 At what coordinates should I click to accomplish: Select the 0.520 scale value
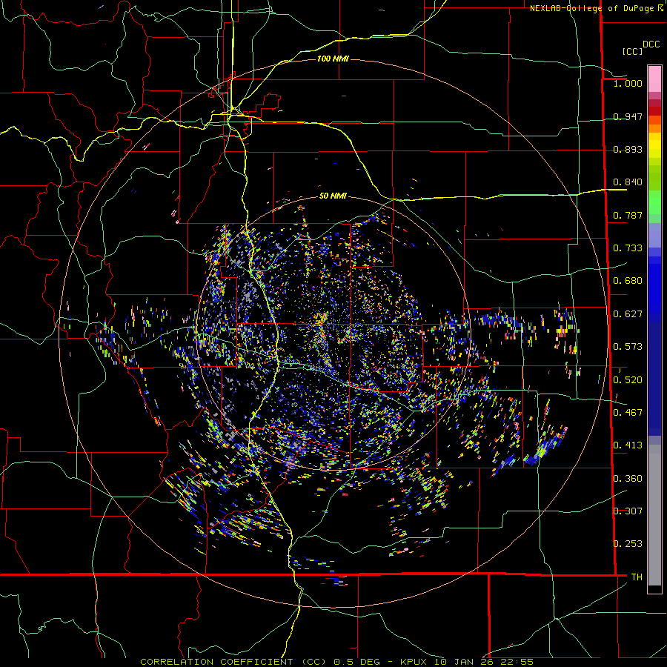click(x=628, y=380)
